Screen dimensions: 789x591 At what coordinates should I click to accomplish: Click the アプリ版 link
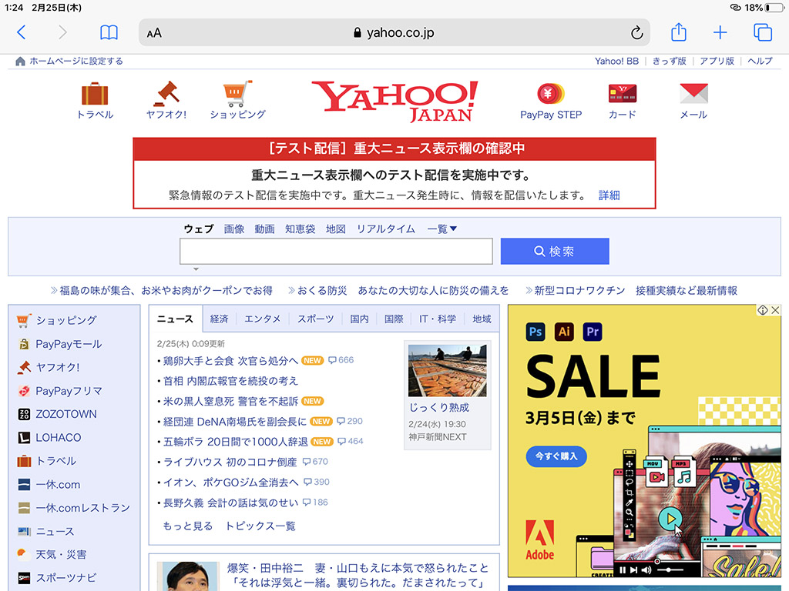717,62
